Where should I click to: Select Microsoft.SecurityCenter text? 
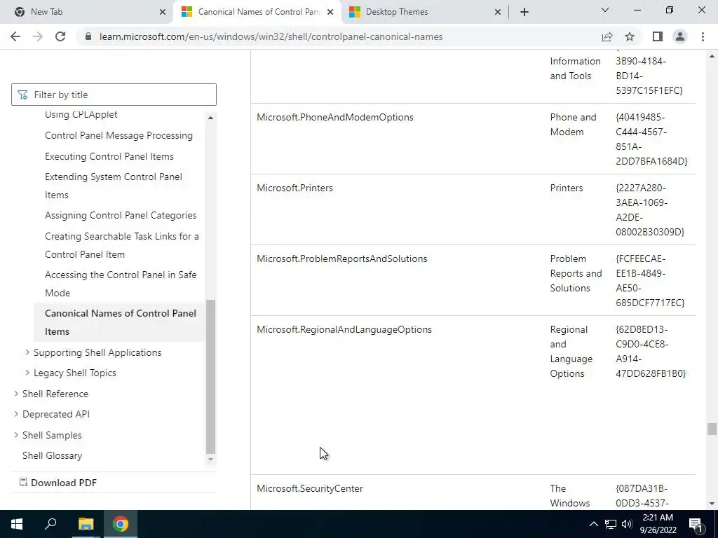click(309, 488)
